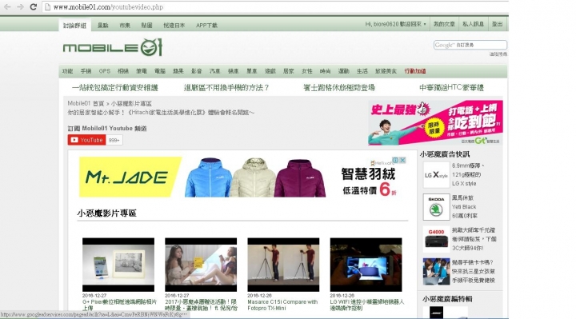Open the GPS category menu
The height and width of the screenshot is (319, 576).
[105, 71]
